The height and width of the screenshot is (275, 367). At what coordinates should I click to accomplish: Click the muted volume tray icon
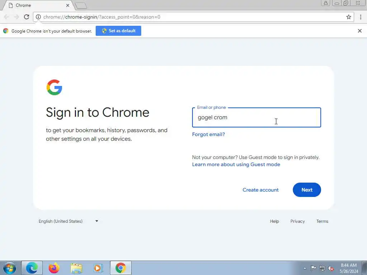331,268
